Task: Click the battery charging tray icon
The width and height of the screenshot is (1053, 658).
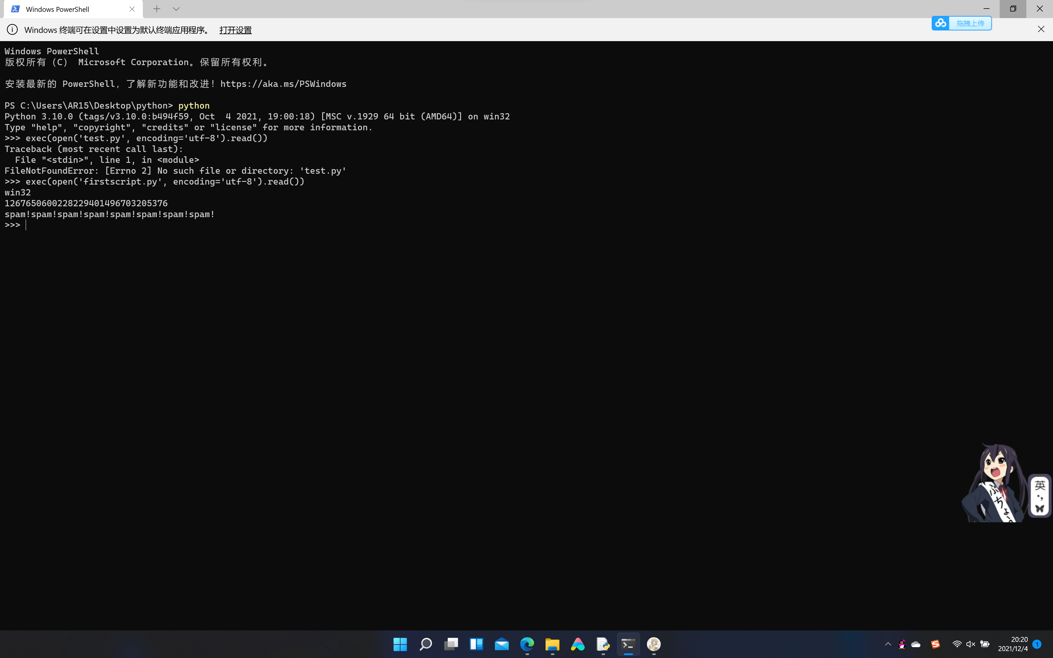Action: (985, 644)
